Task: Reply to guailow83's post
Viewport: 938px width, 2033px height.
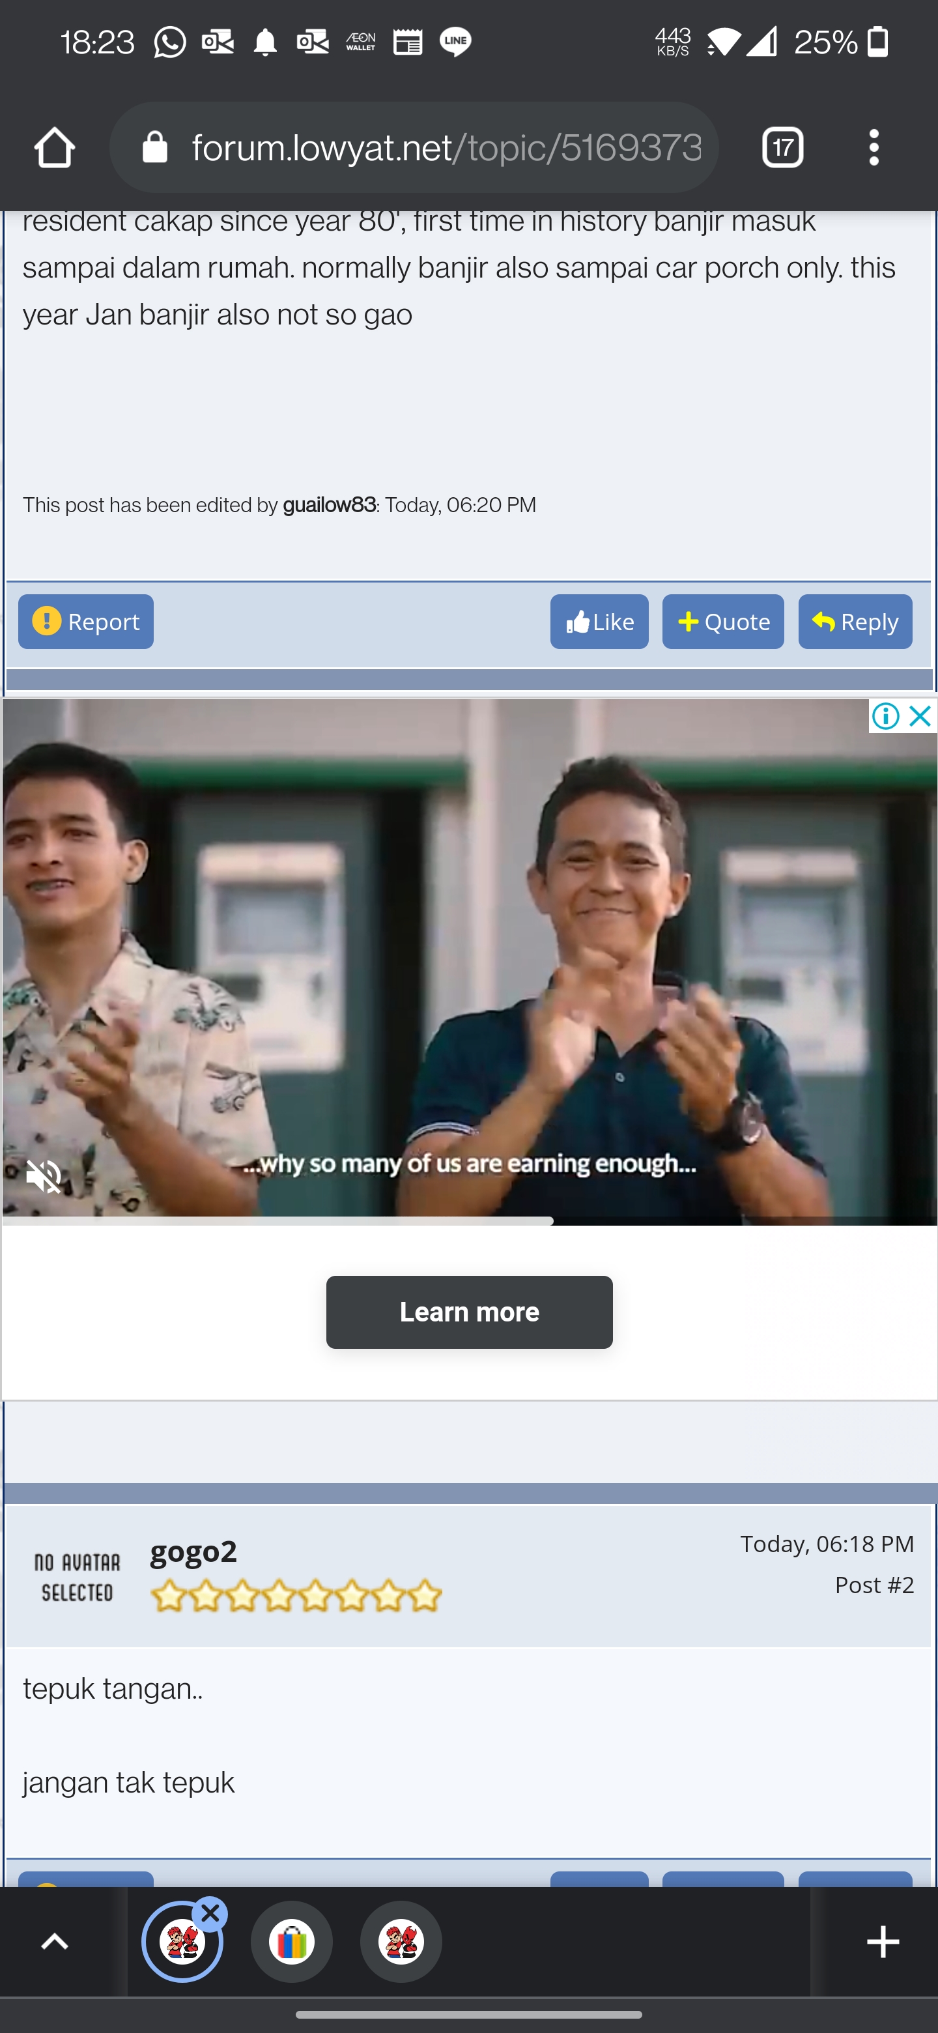Action: [855, 622]
